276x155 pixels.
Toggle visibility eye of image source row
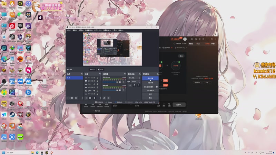pyautogui.click(x=94, y=91)
